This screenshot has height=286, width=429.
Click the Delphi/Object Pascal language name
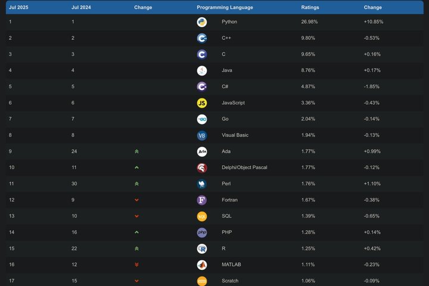[244, 167]
